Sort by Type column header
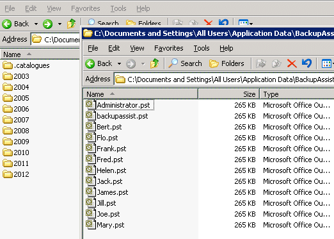The image size is (334, 239). [297, 94]
